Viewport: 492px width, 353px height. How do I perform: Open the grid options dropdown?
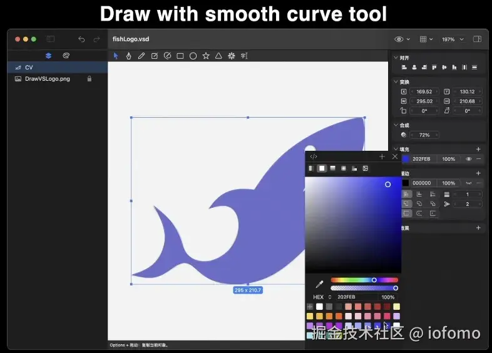(x=426, y=39)
